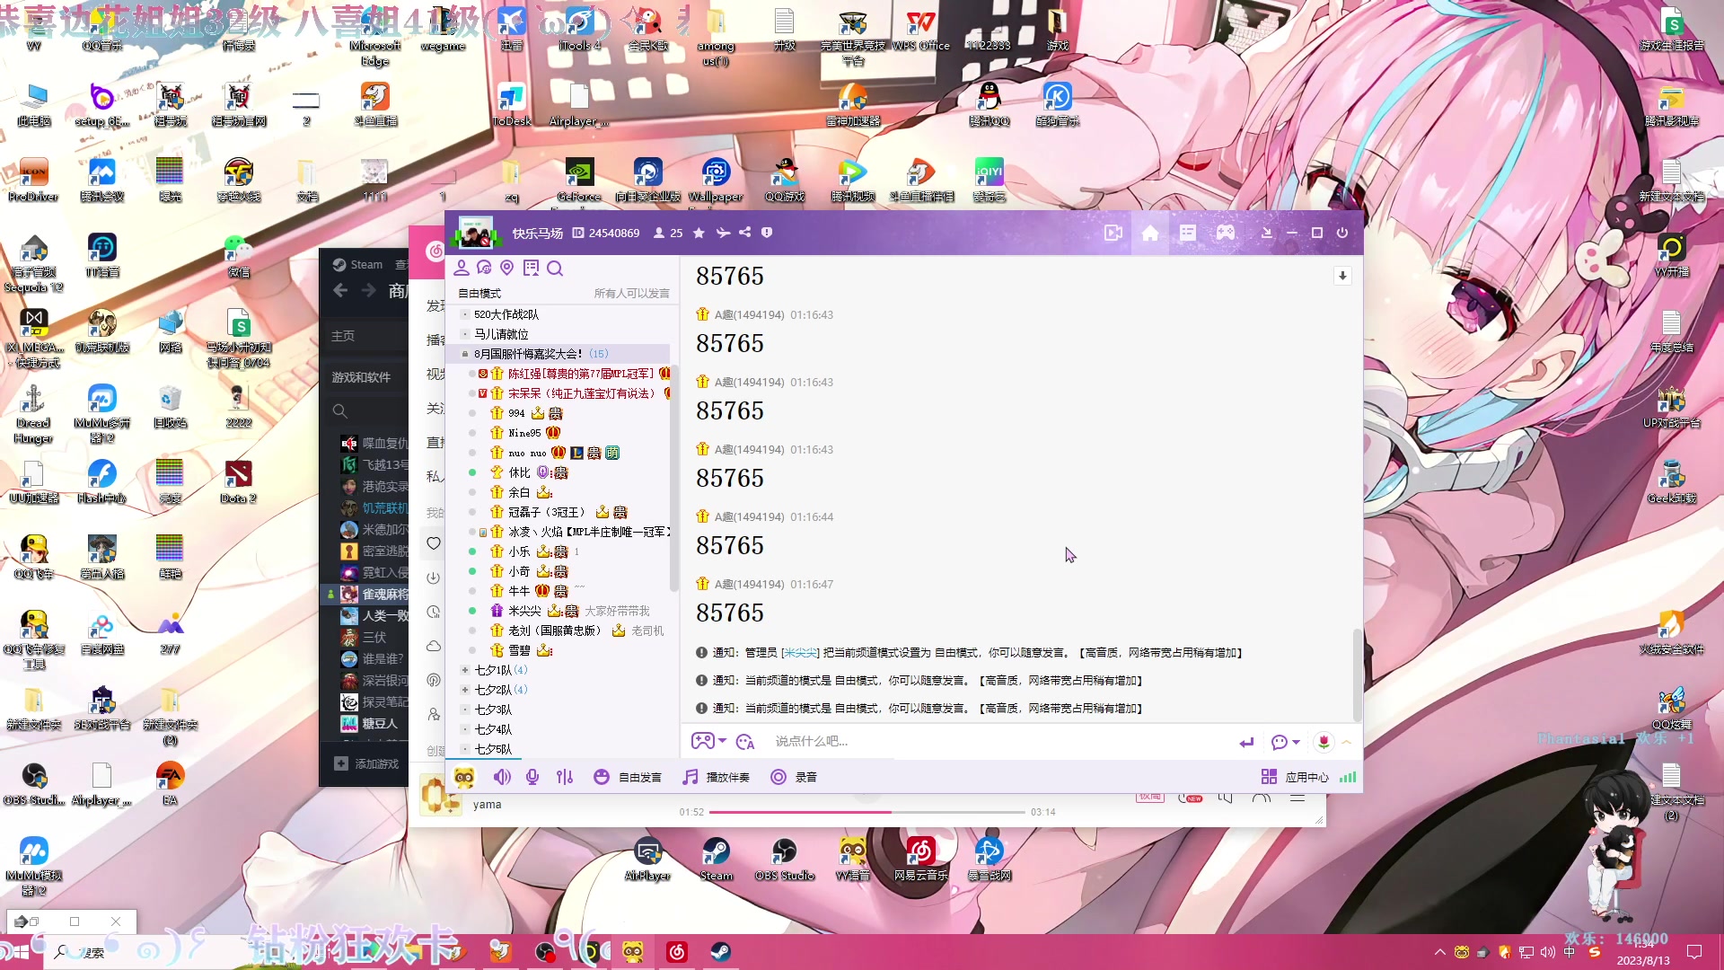Open the chat bubble dropdown

click(x=1286, y=742)
